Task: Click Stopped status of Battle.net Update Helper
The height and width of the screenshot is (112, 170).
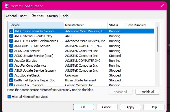Action: pos(115,80)
